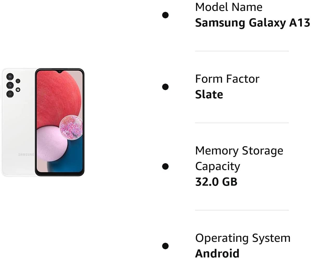Click the bullet beside Memory Storage Capacity
Image resolution: width=311 pixels, height=259 pixels.
click(165, 166)
